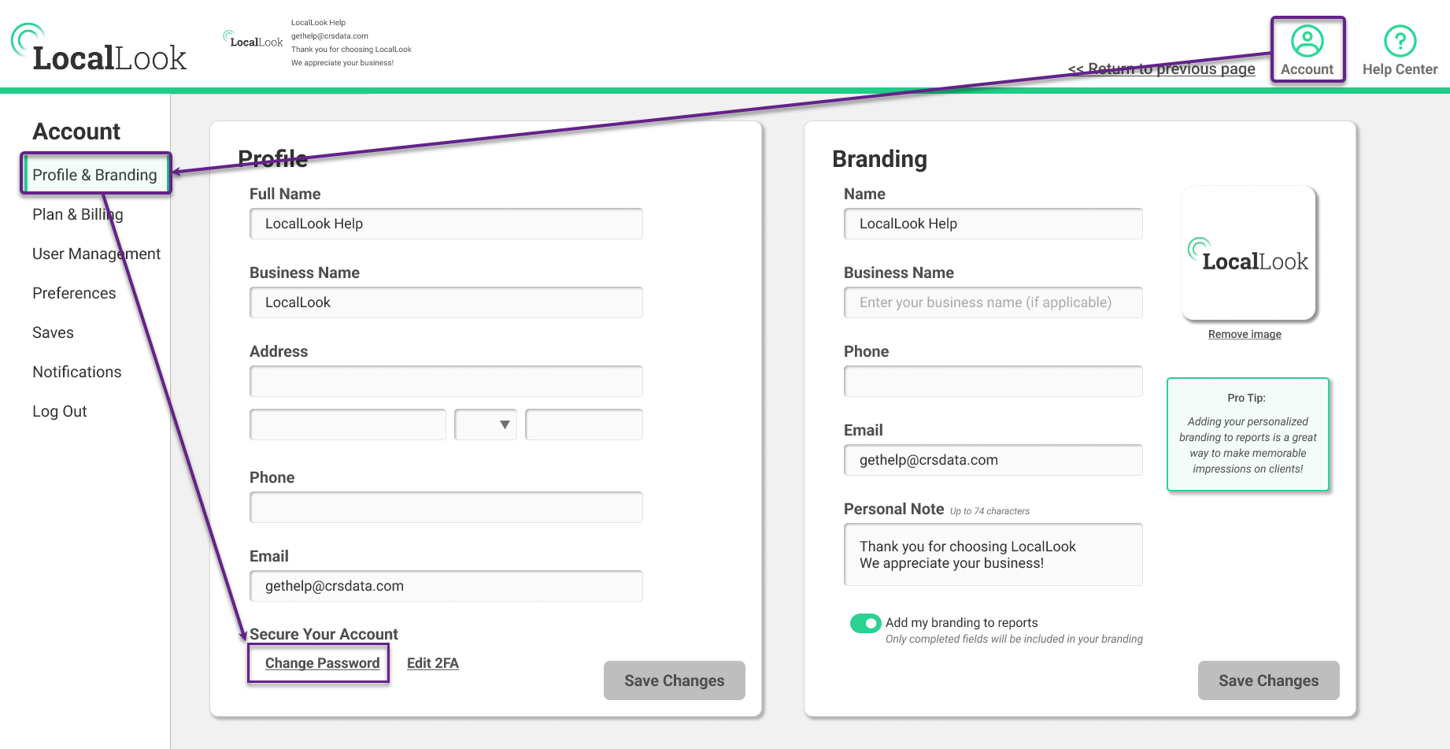Go to User Management

click(96, 254)
